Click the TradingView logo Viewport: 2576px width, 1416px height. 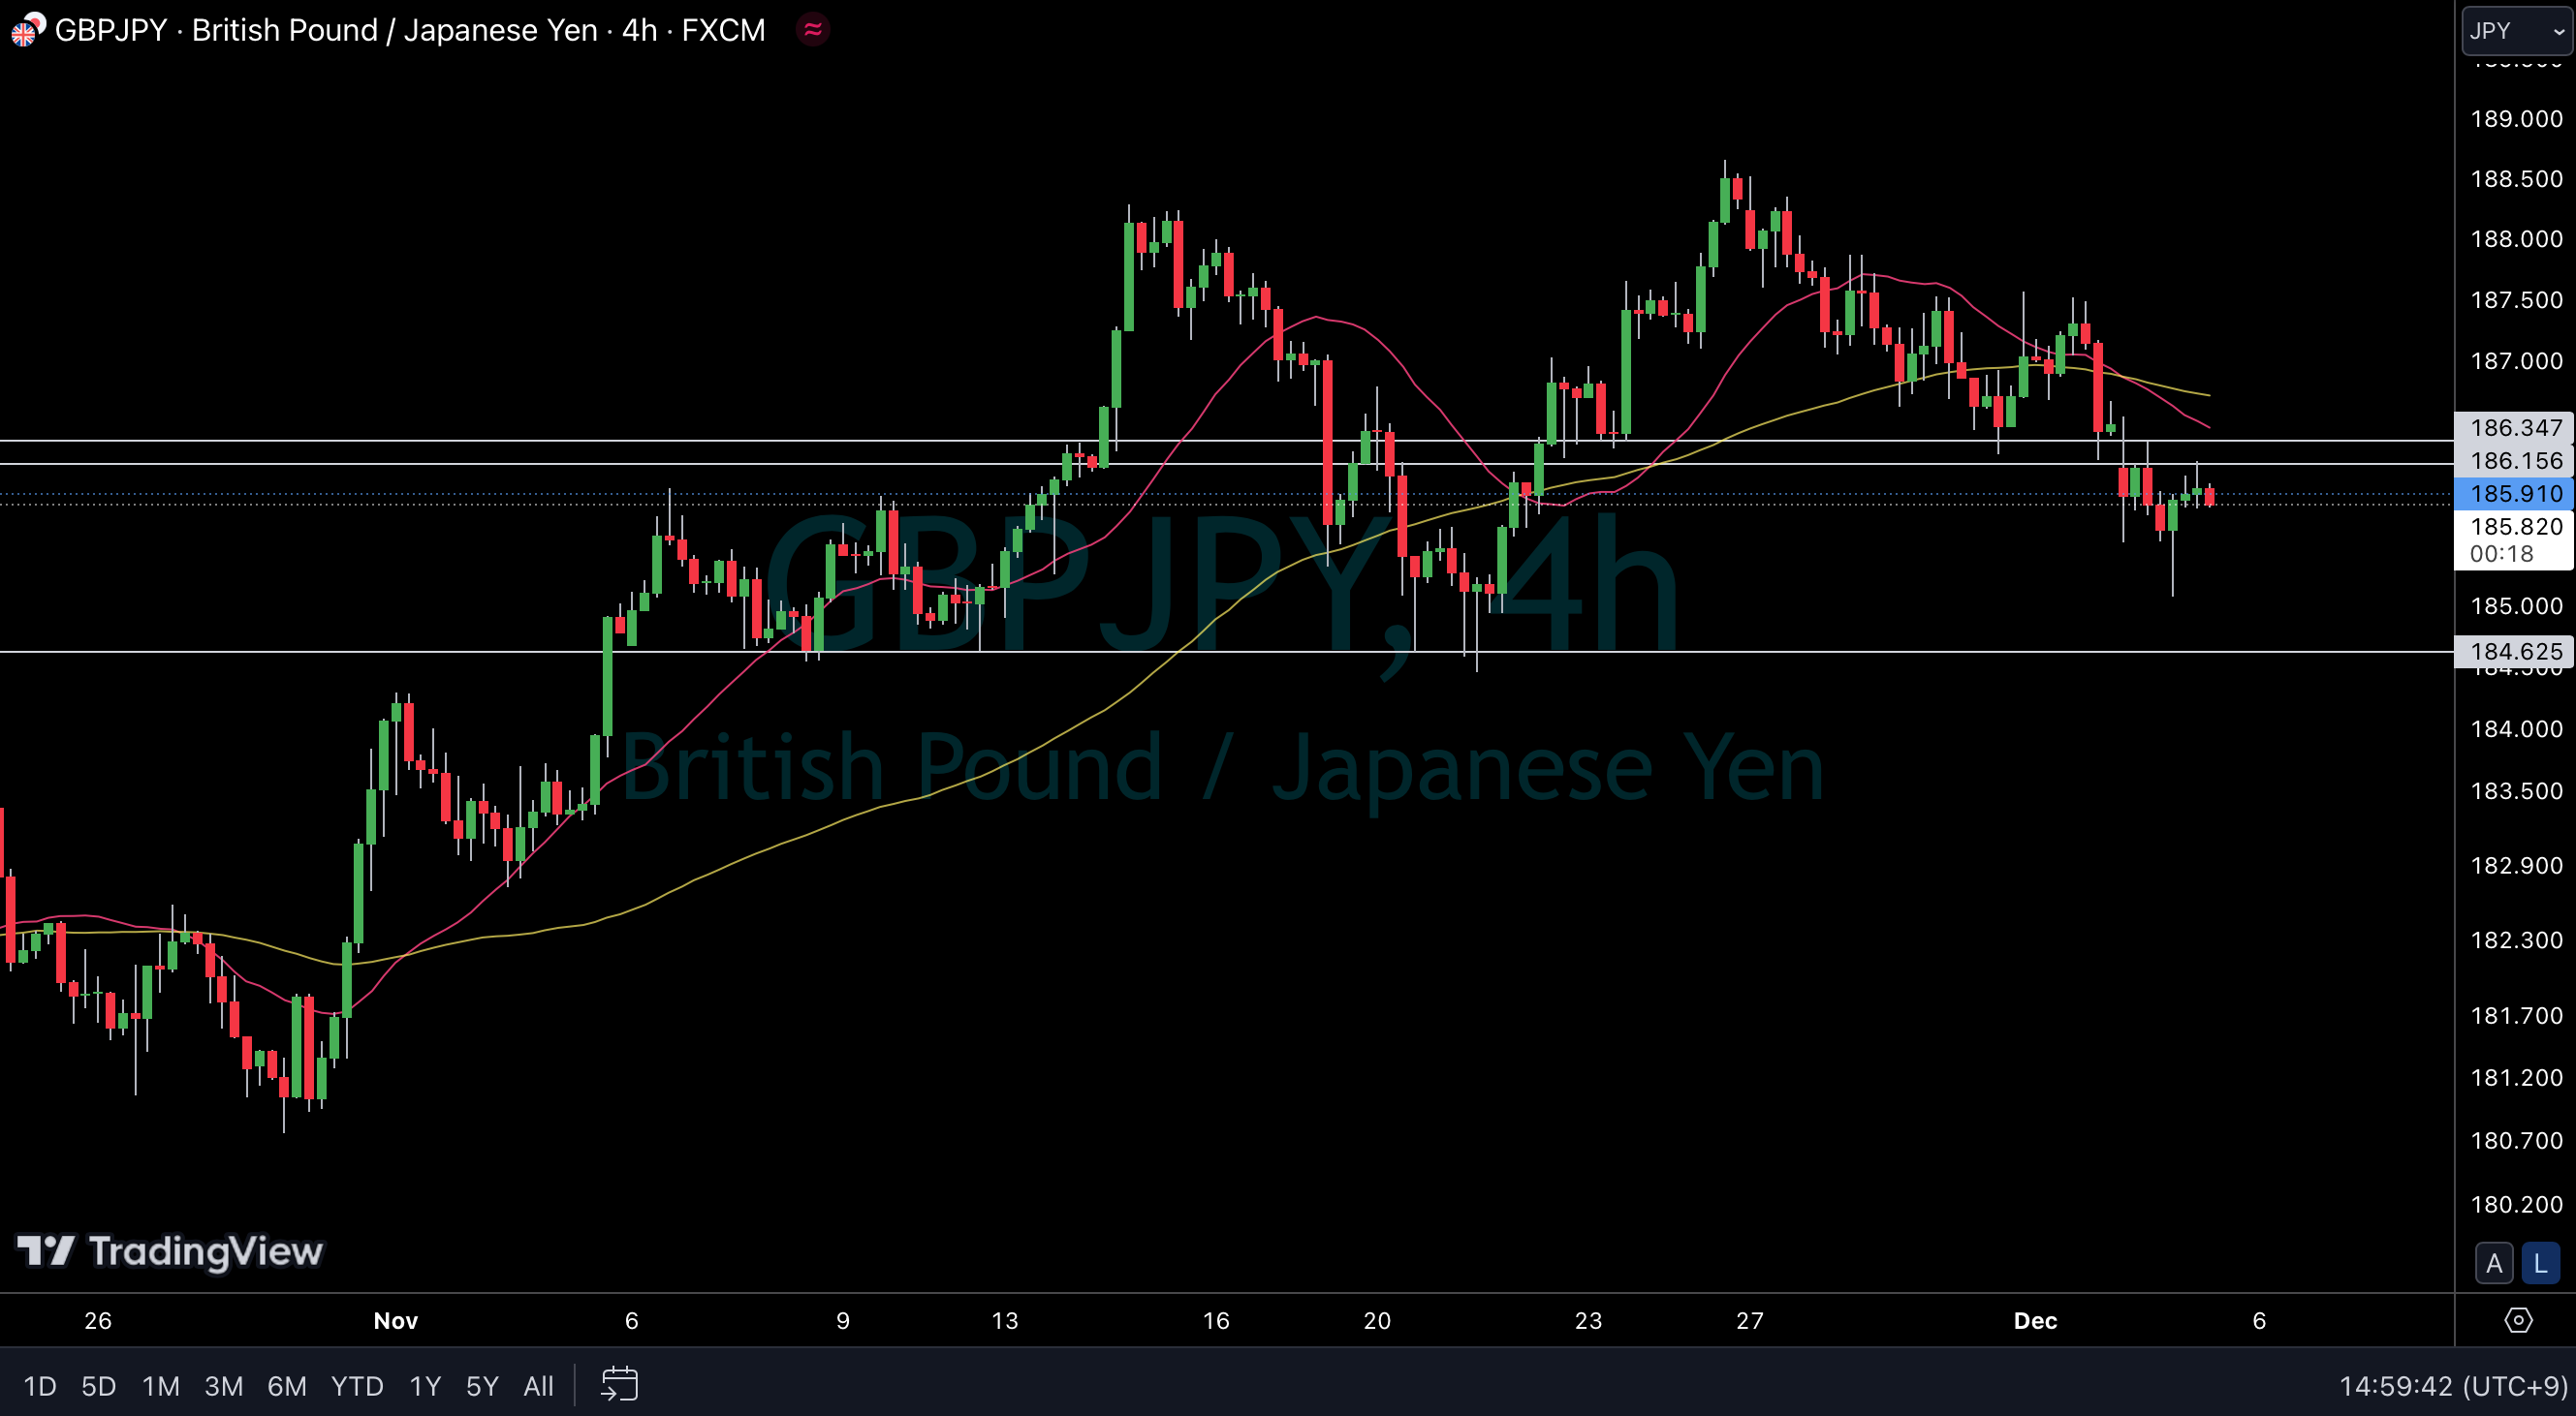tap(170, 1251)
